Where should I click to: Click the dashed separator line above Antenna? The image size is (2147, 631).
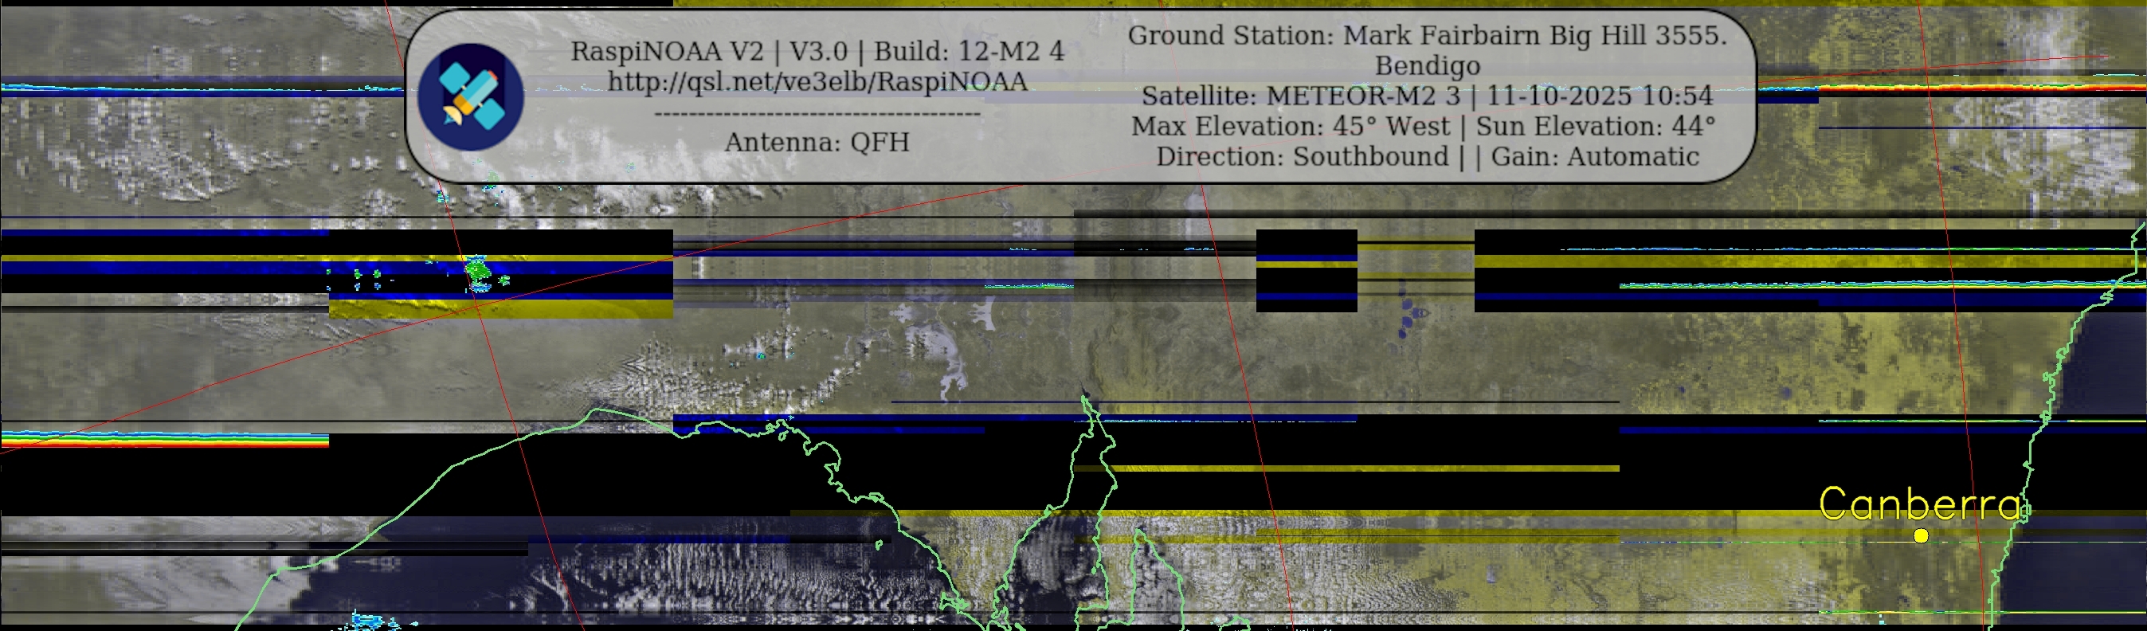pyautogui.click(x=817, y=114)
